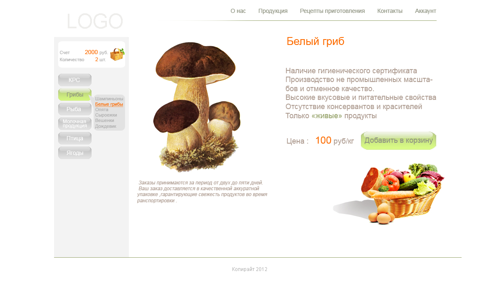Click the white mushroom product image
This screenshot has width=499, height=281.
197,107
